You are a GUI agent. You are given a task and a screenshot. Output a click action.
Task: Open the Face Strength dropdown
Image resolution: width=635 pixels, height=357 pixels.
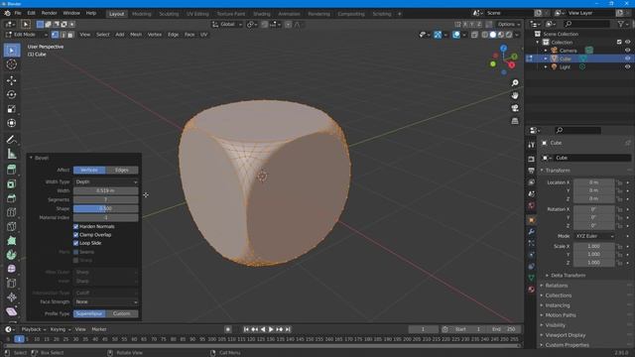(106, 301)
